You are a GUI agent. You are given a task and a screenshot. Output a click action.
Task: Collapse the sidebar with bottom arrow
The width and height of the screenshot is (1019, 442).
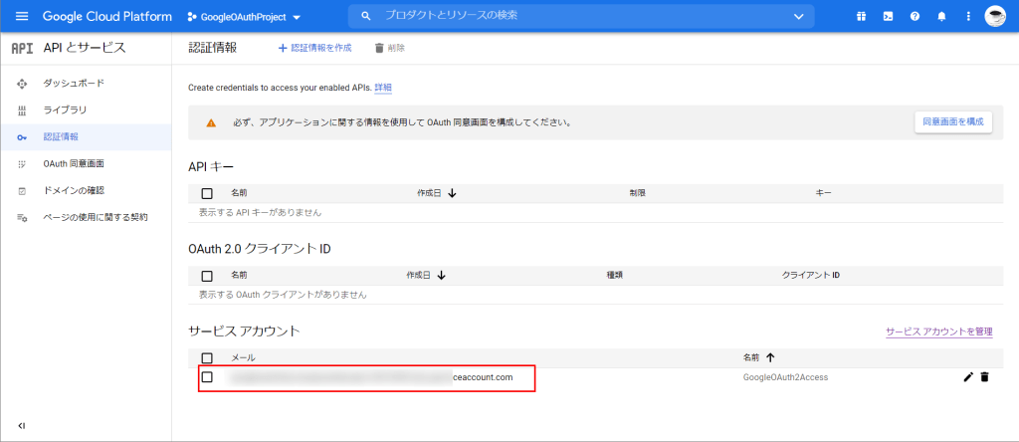click(x=22, y=426)
